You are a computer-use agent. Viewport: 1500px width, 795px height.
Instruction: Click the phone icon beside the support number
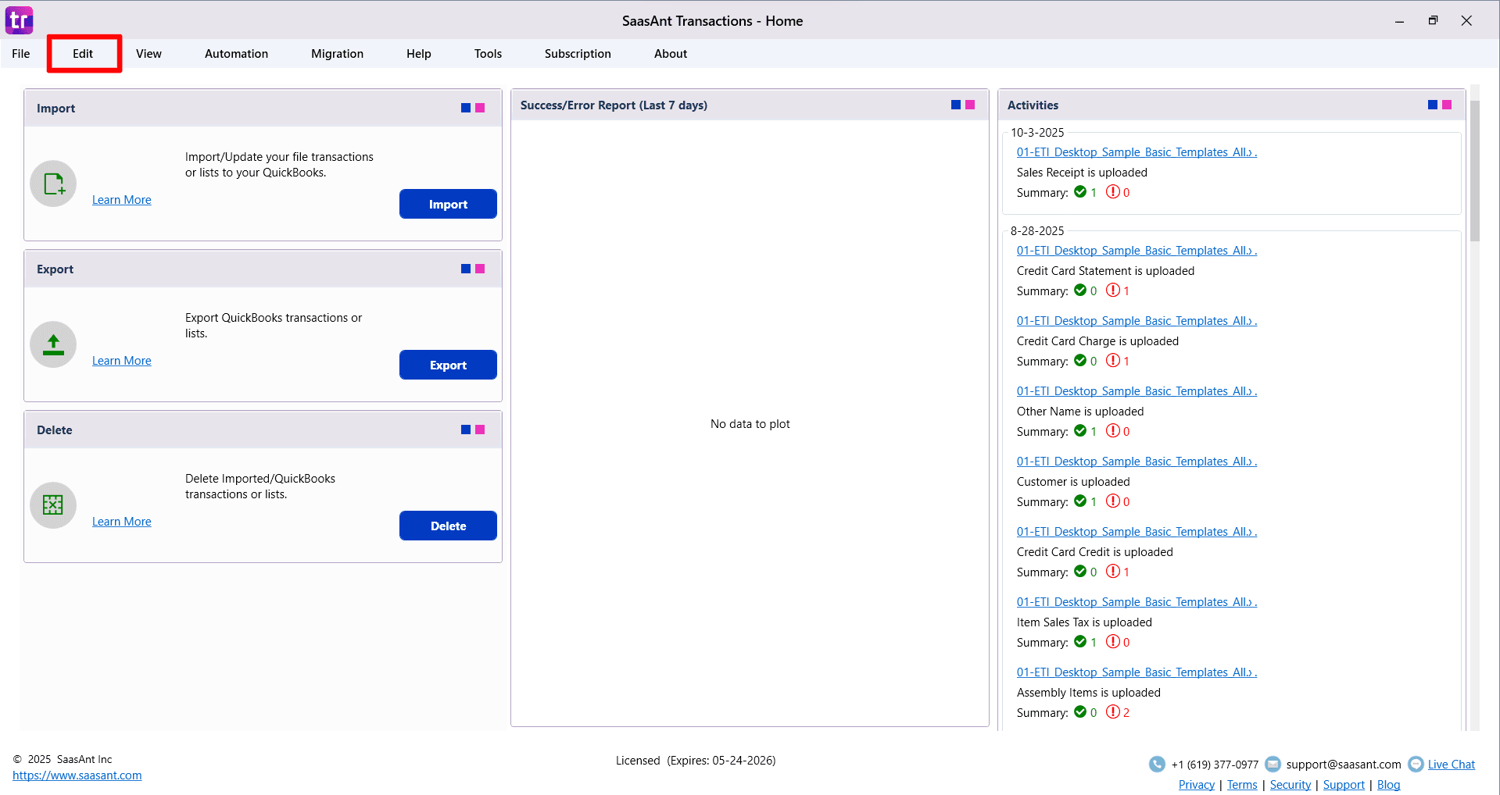coord(1156,764)
